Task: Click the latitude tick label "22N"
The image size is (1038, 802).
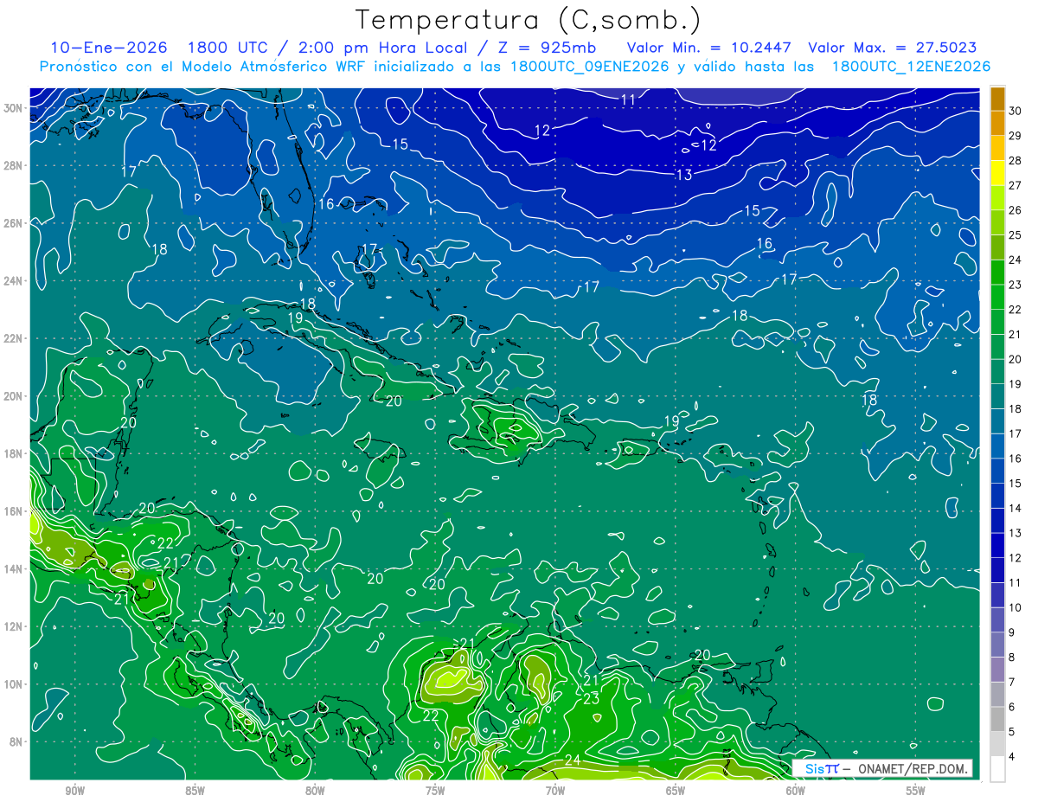Action: (x=15, y=338)
